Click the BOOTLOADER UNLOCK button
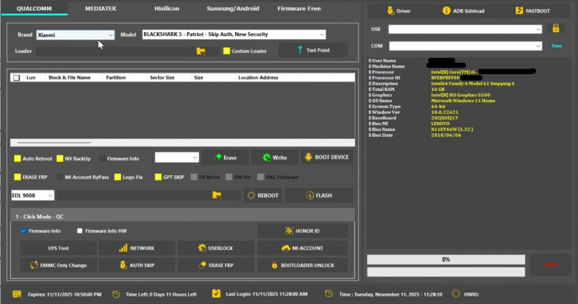Screen dimensions: 578x304 (x=303, y=265)
